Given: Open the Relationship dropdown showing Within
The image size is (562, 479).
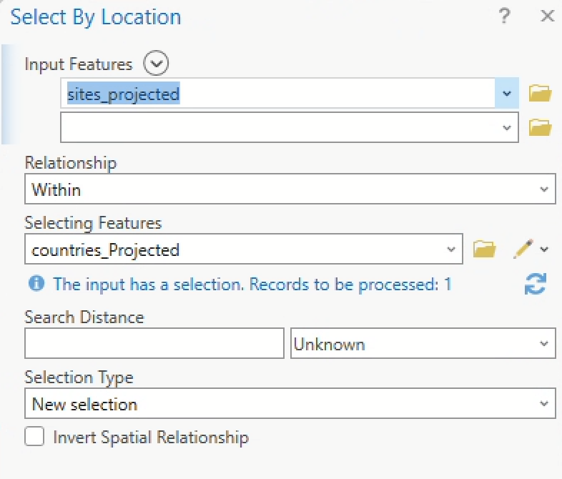Looking at the screenshot, I should (545, 190).
